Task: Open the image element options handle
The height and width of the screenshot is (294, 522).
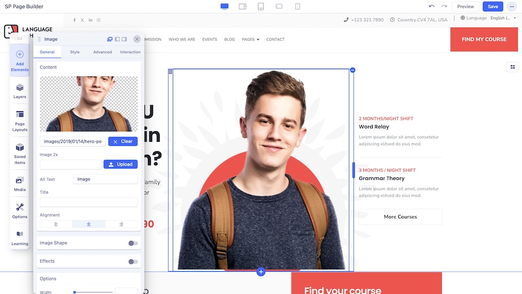Action: pyautogui.click(x=352, y=70)
